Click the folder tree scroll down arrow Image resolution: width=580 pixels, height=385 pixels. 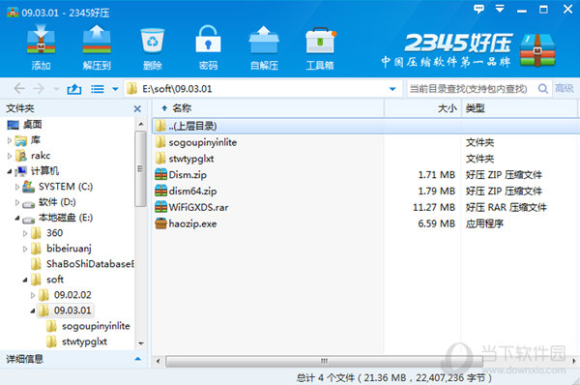[140, 343]
